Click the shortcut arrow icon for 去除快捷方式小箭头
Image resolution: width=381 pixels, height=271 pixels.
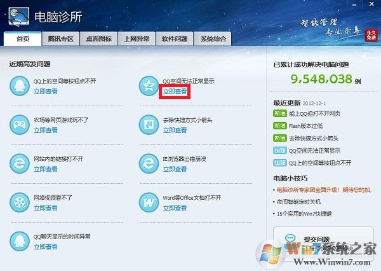pyautogui.click(x=149, y=125)
